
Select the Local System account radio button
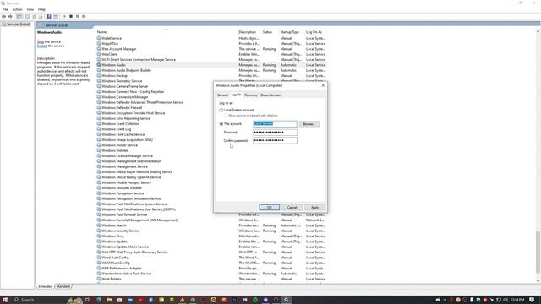click(x=221, y=110)
